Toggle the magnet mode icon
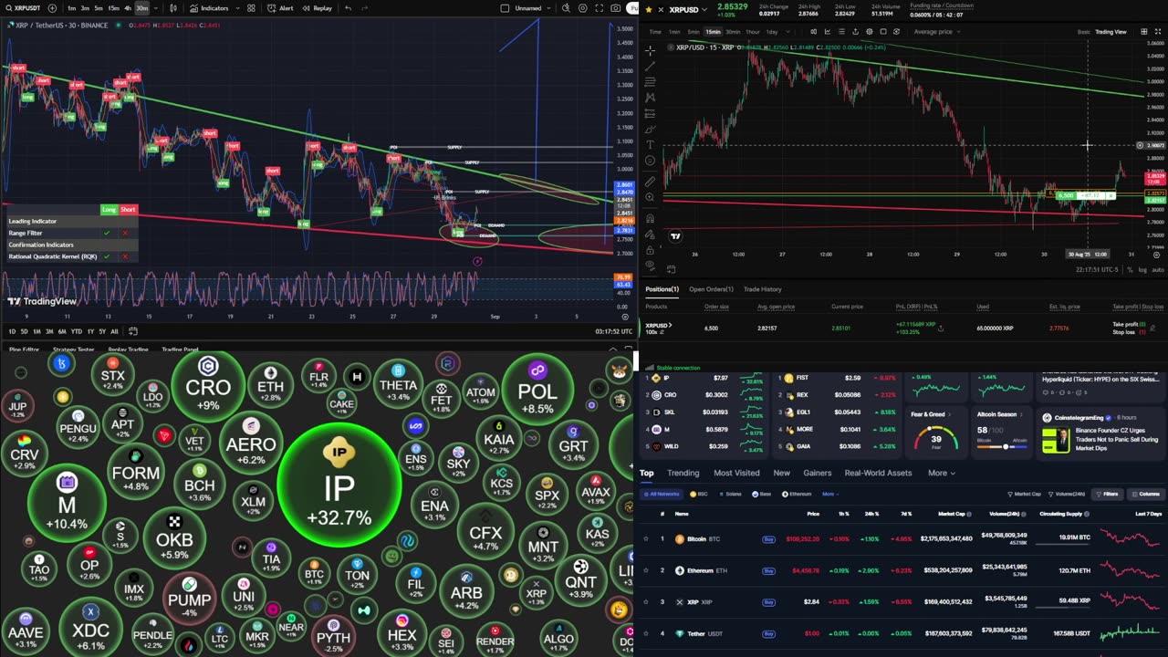1168x657 pixels. click(651, 218)
